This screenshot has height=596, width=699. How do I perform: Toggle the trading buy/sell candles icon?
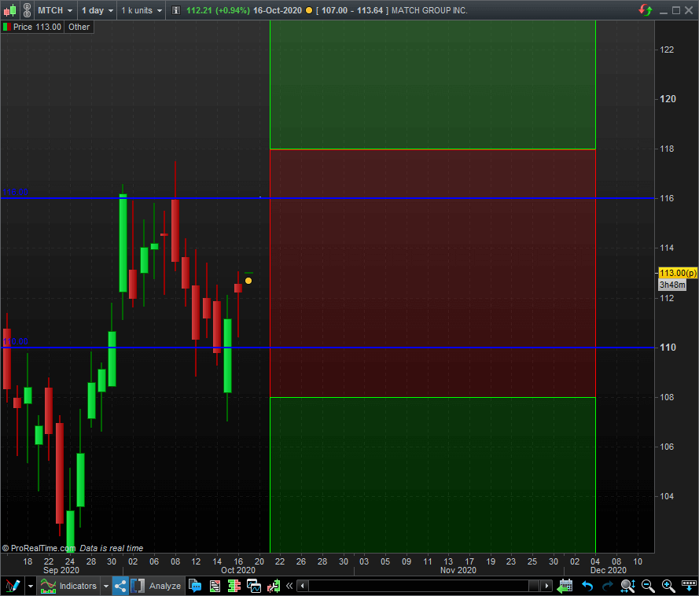click(274, 586)
